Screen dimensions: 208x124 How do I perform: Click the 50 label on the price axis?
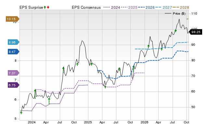click(193, 107)
